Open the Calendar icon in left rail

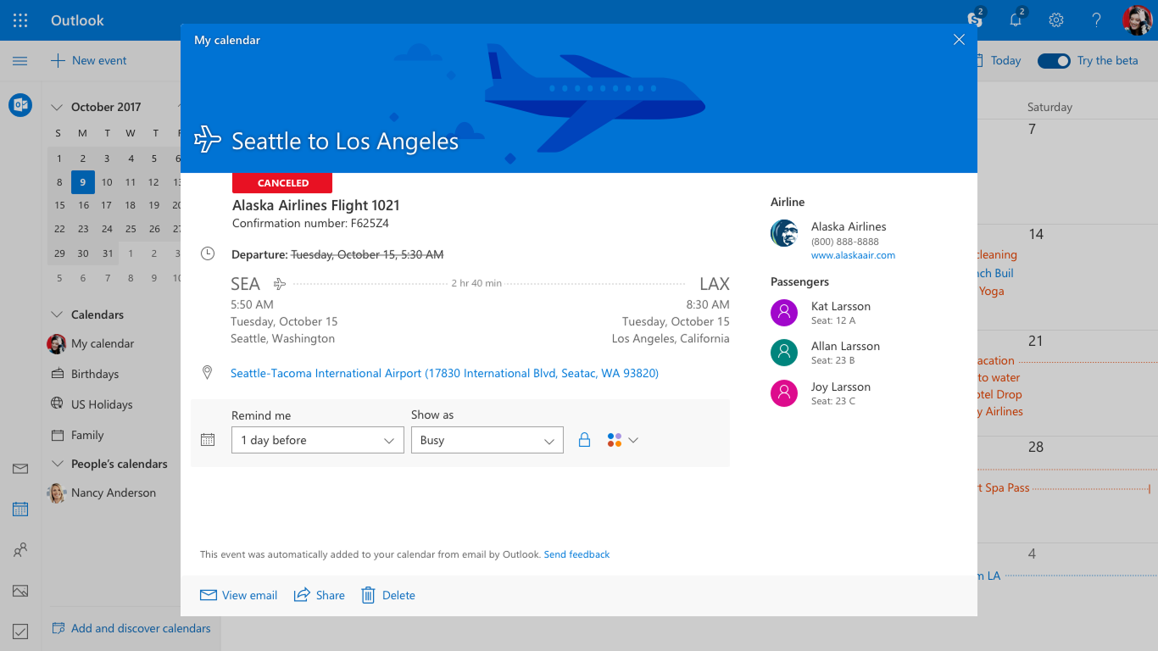coord(20,509)
